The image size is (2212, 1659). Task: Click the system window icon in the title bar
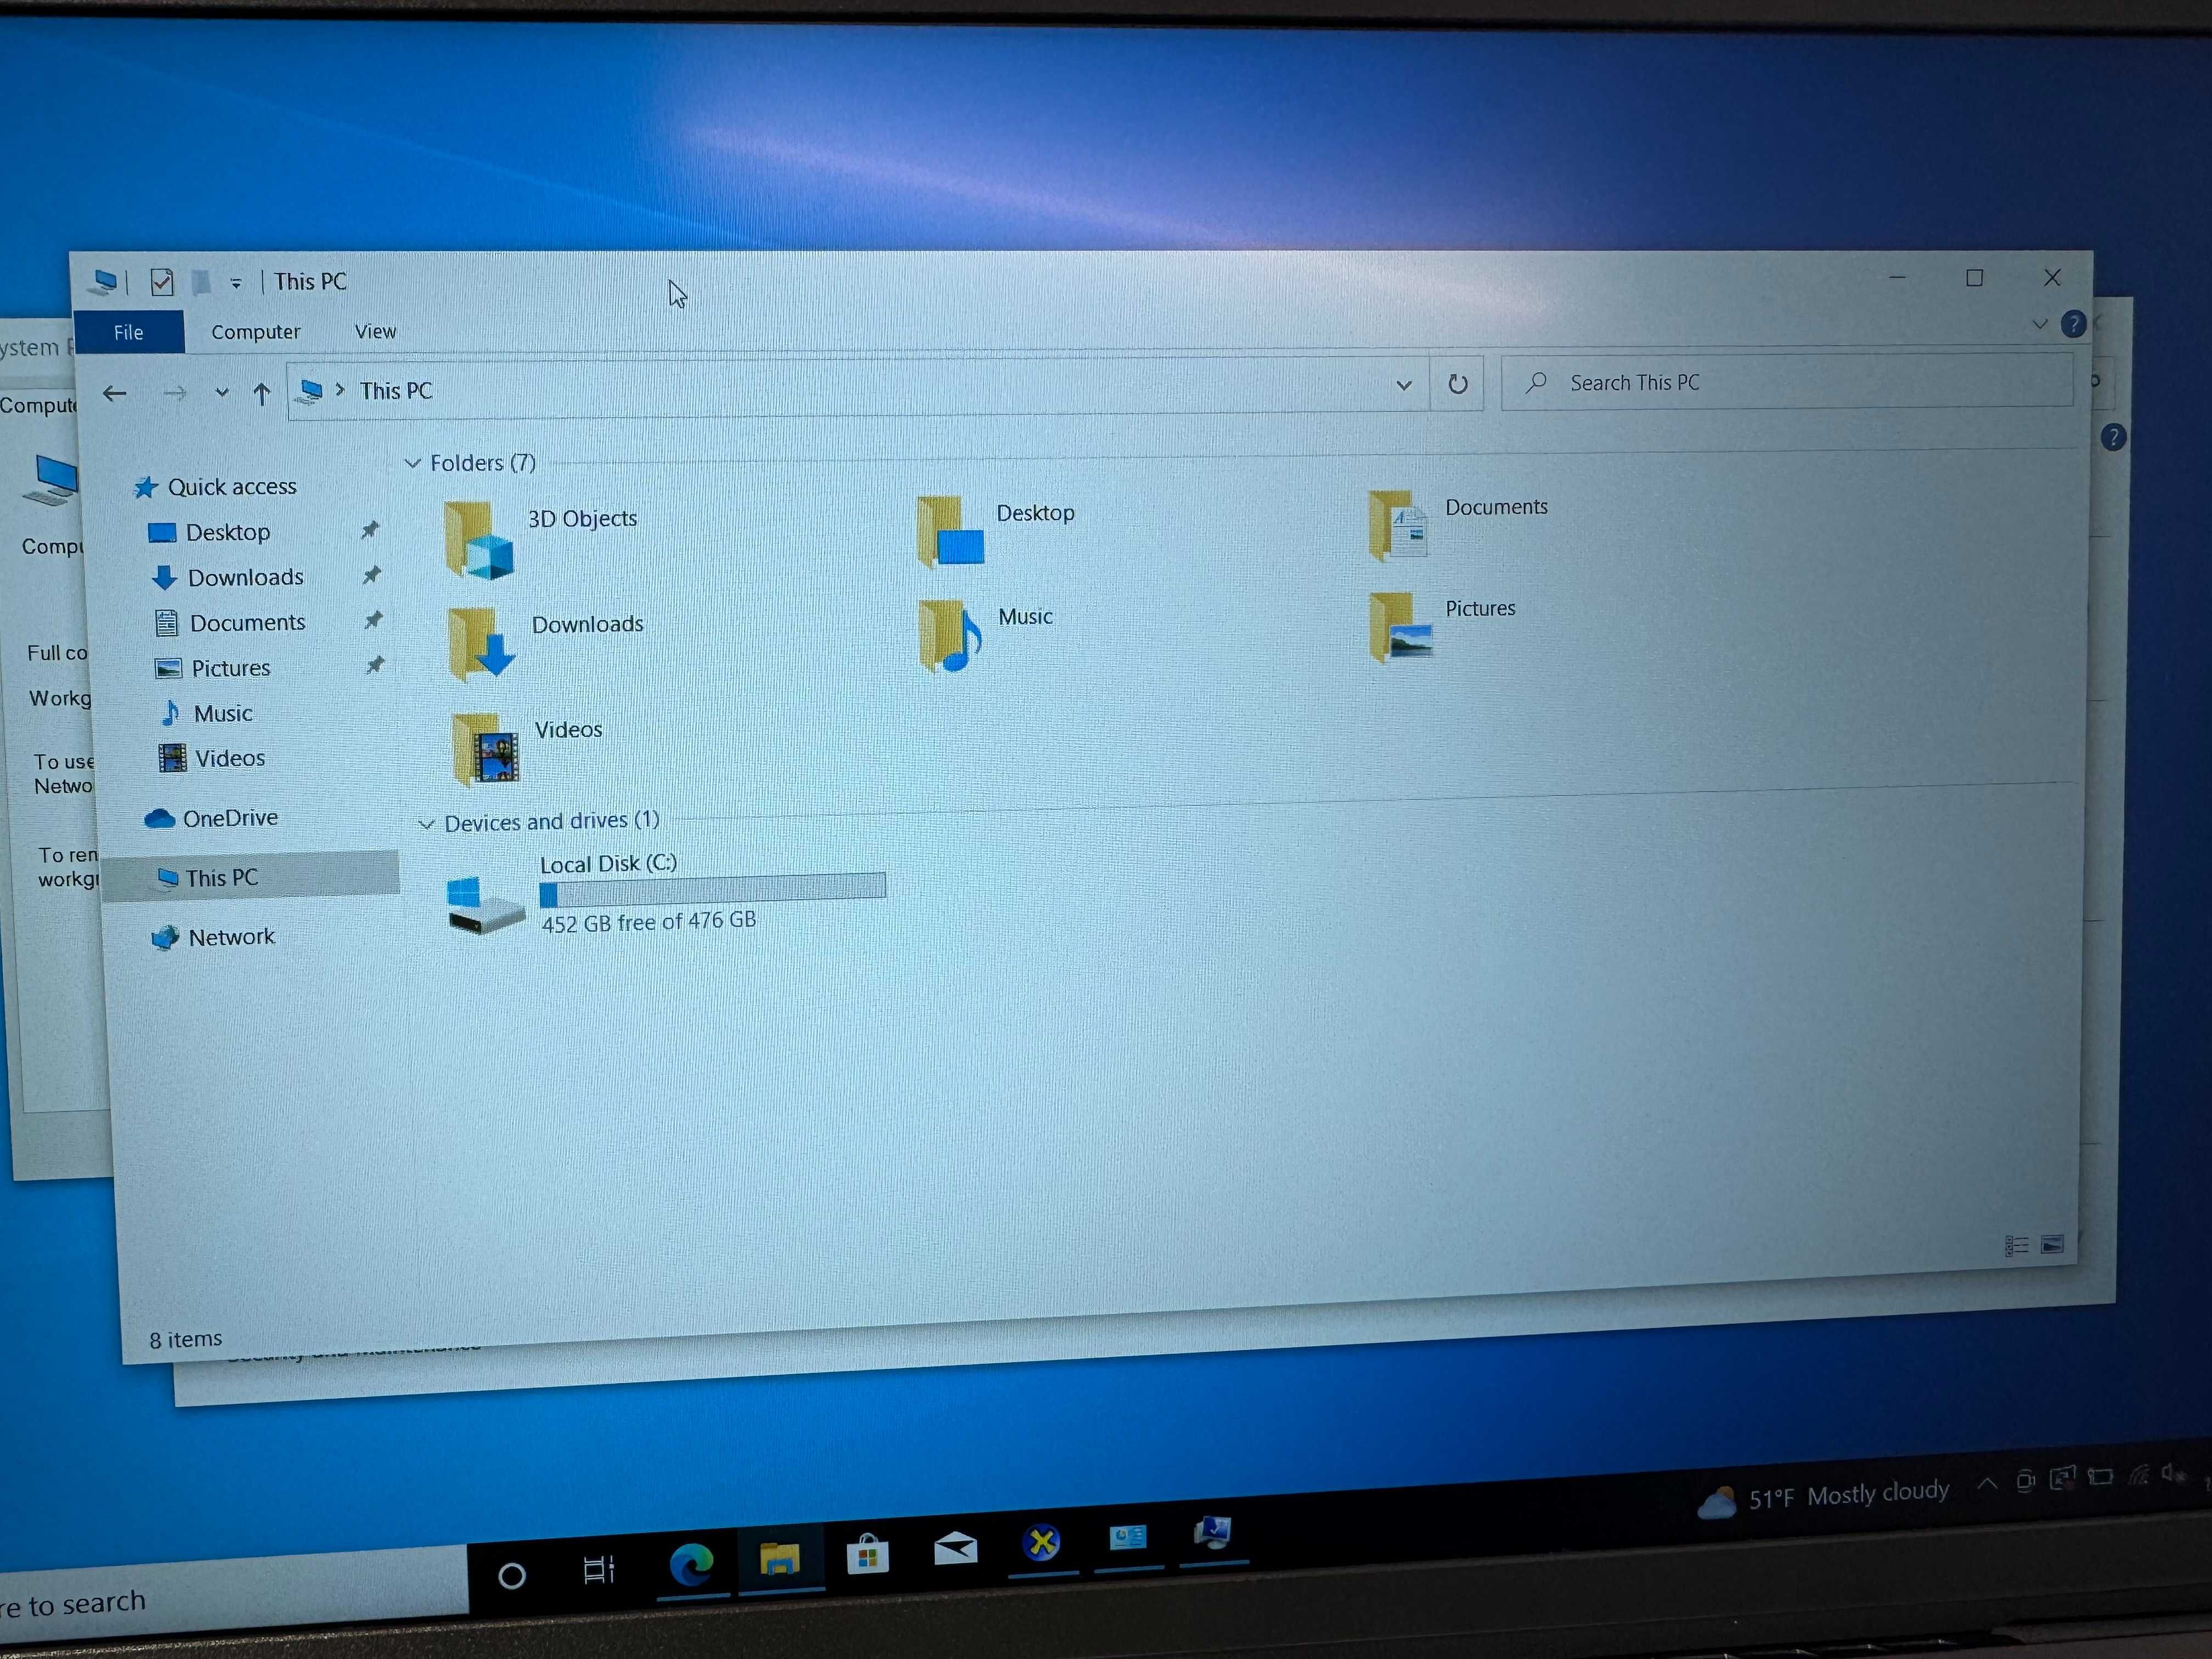(x=103, y=283)
